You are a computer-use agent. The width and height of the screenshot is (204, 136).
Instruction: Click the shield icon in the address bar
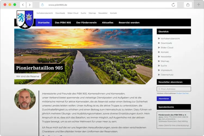pyautogui.click(x=42, y=5)
